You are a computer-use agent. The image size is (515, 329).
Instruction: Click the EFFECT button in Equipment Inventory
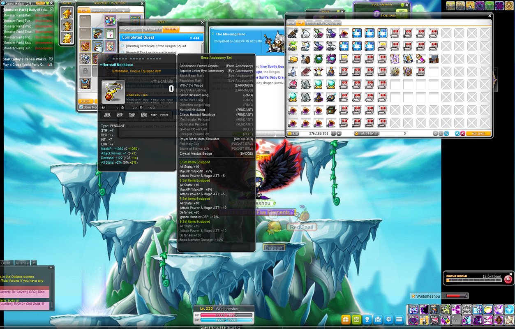click(x=85, y=101)
